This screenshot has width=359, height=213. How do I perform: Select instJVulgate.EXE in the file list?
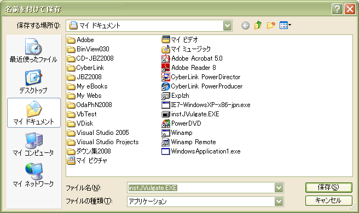pos(190,114)
